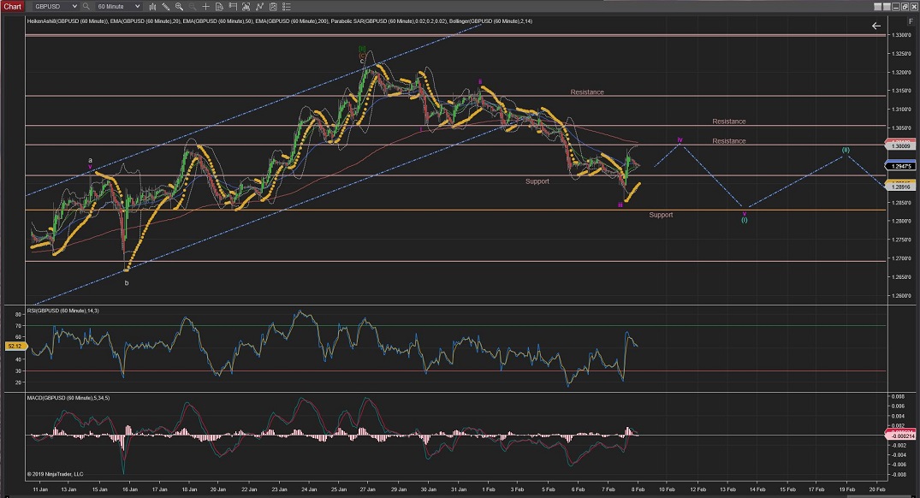The height and width of the screenshot is (498, 920).
Task: Restore the chart window size
Action: click(905, 7)
